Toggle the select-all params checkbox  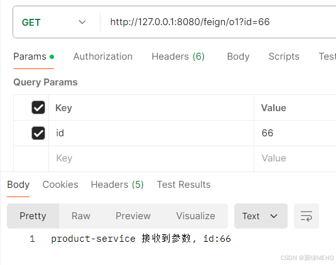pyautogui.click(x=38, y=107)
